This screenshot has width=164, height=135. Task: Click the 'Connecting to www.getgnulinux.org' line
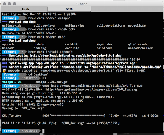point(58,97)
